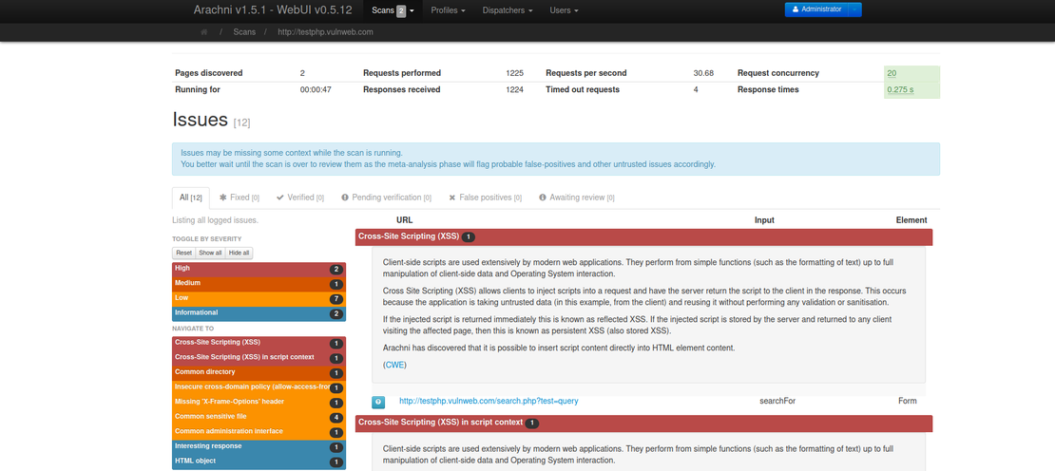Viewport: 1055px width, 471px height.
Task: Click the green Request concurrency value 20
Action: pyautogui.click(x=892, y=73)
